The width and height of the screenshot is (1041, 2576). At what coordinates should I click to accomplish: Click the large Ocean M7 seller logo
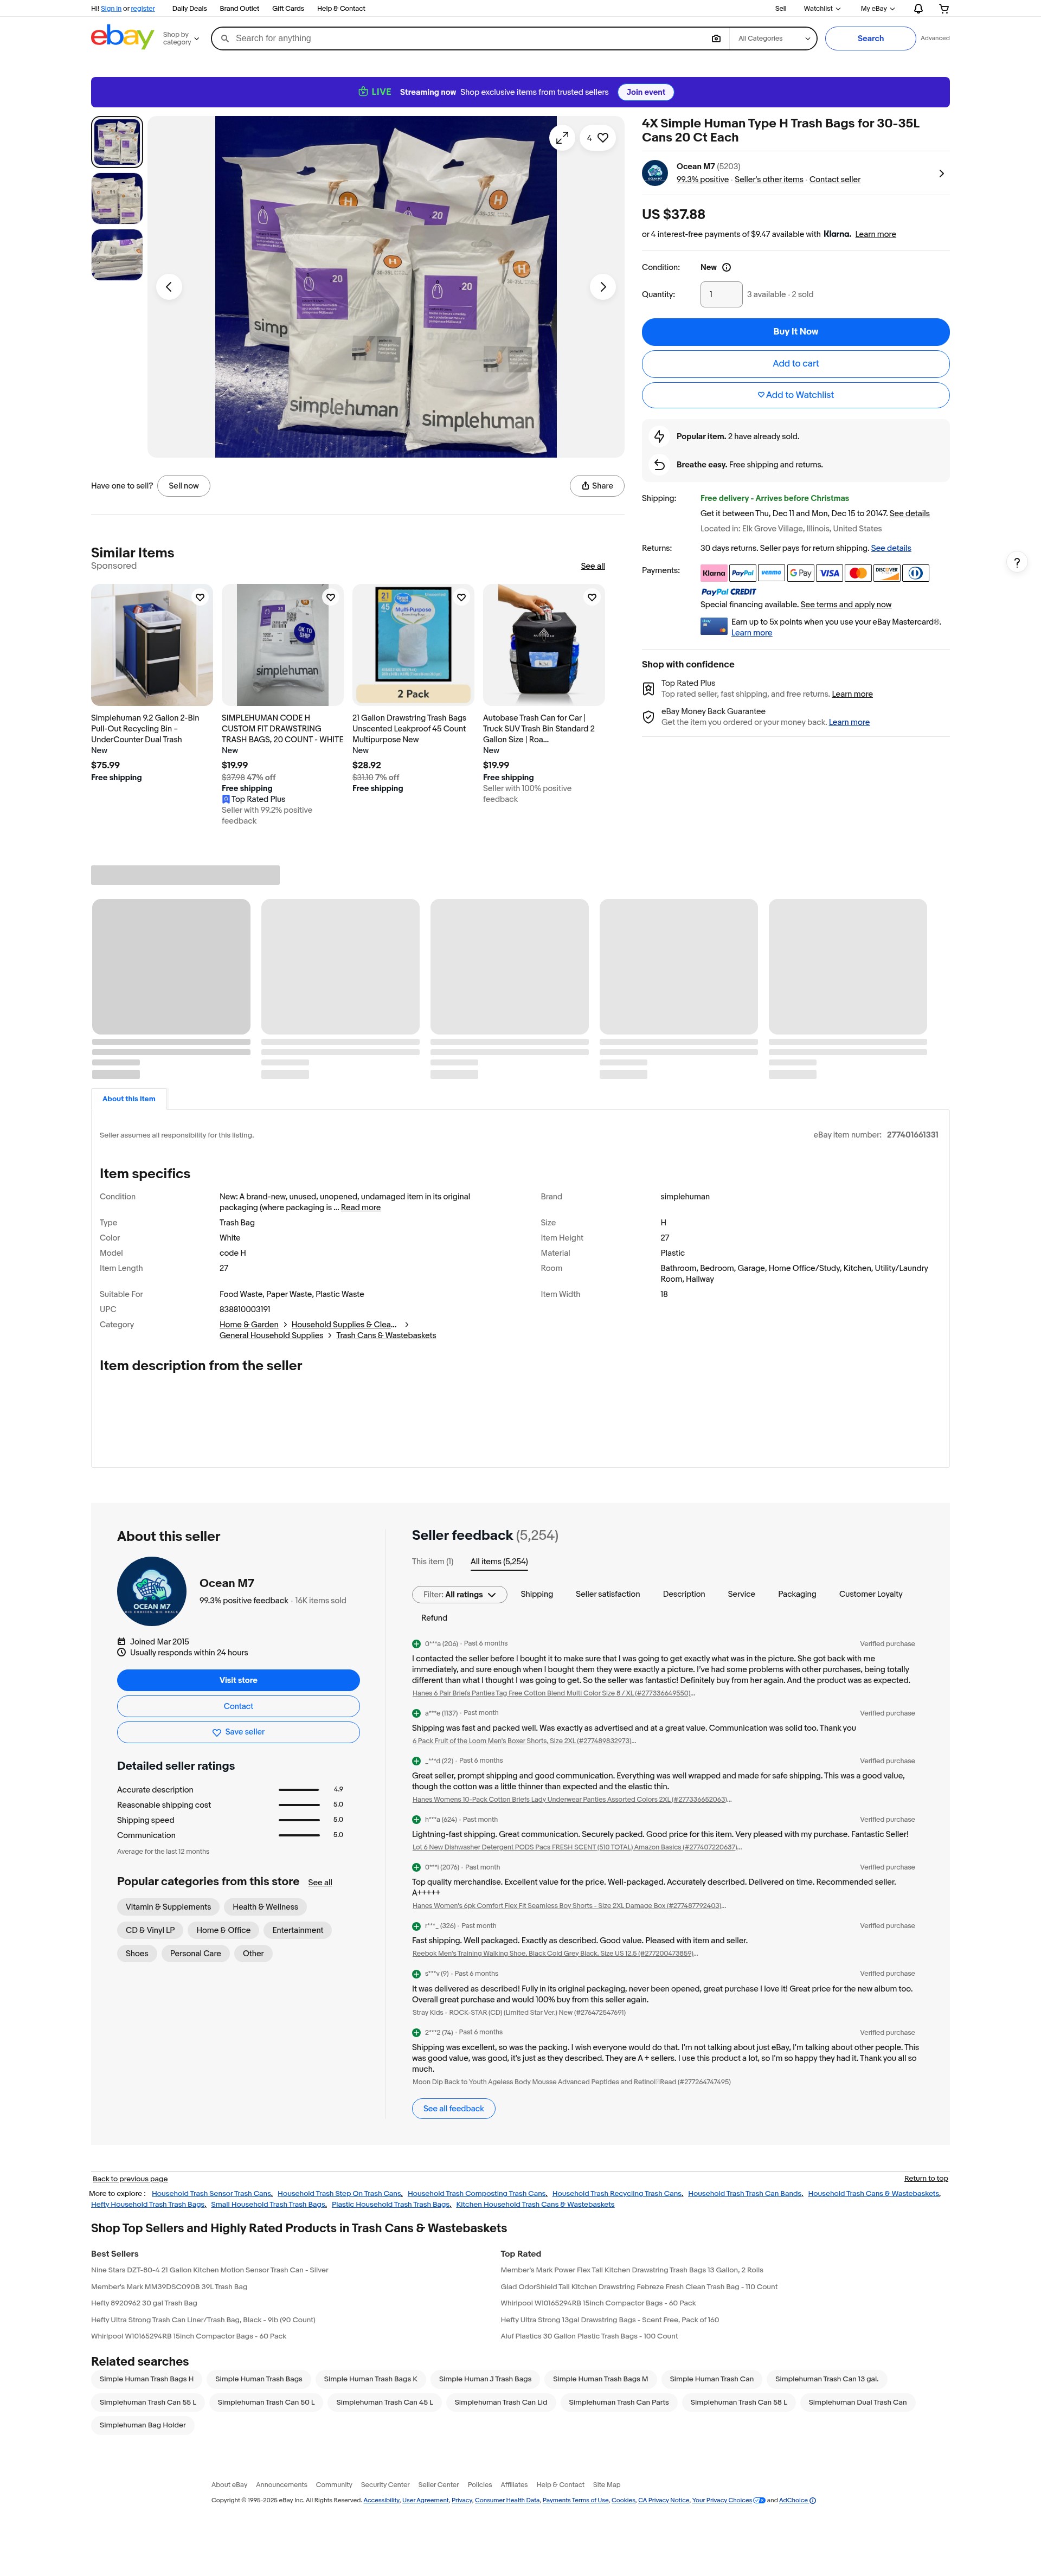(x=152, y=1592)
